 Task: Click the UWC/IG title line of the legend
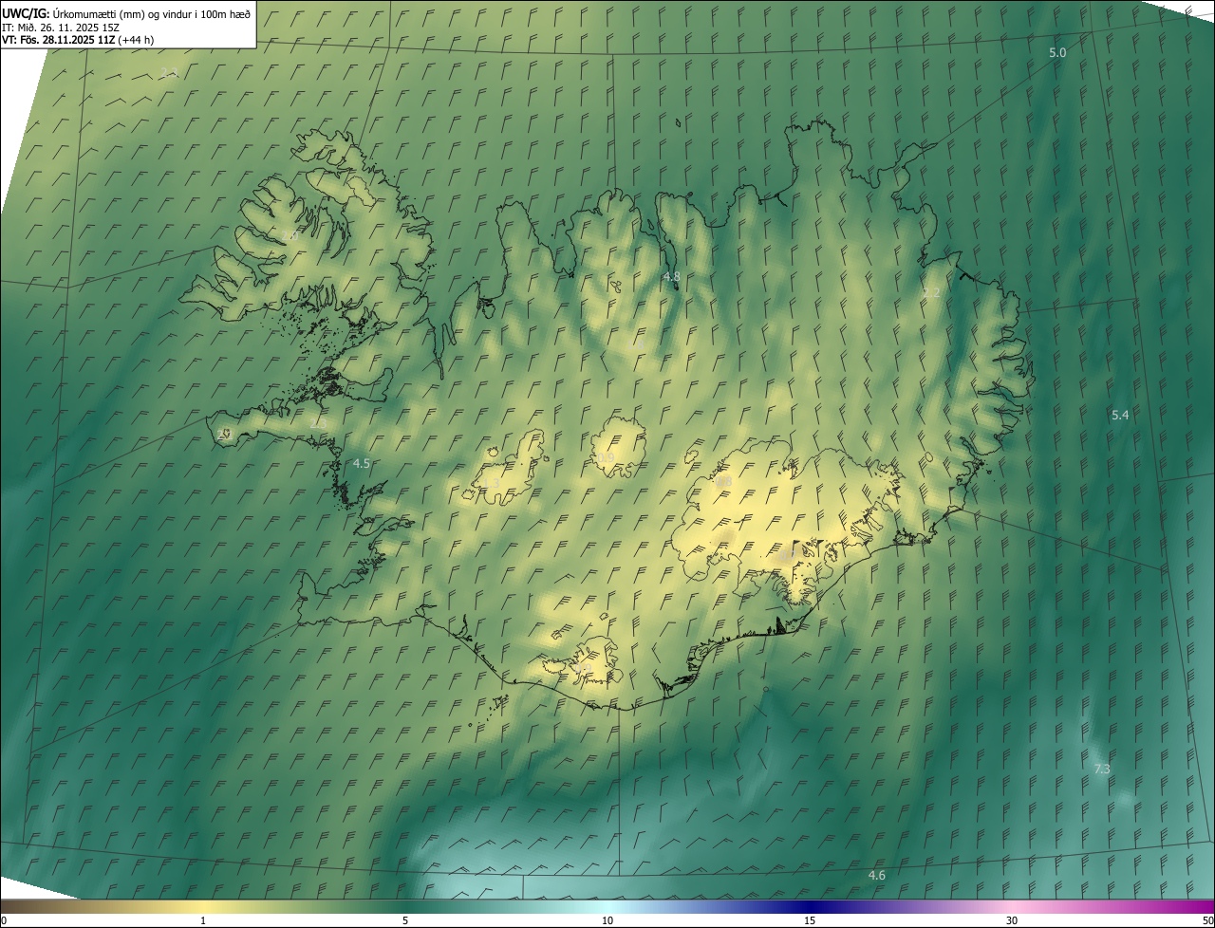(126, 12)
